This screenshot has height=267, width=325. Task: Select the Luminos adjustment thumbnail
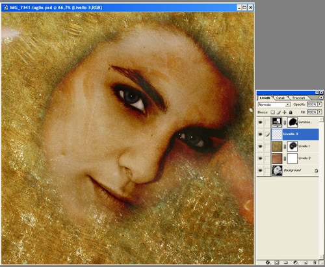277,122
